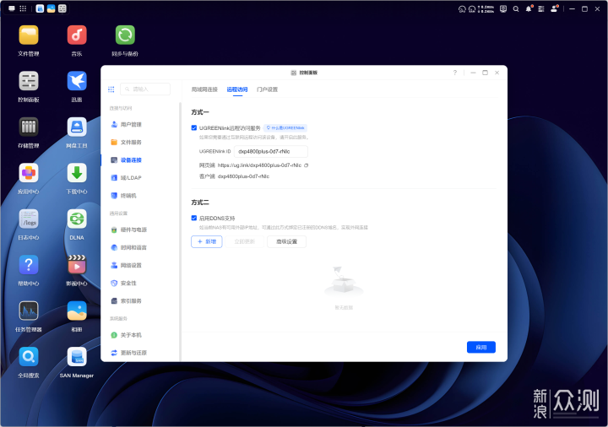Show desktop using top-left monitor icon
Image resolution: width=608 pixels, height=427 pixels.
(12, 8)
